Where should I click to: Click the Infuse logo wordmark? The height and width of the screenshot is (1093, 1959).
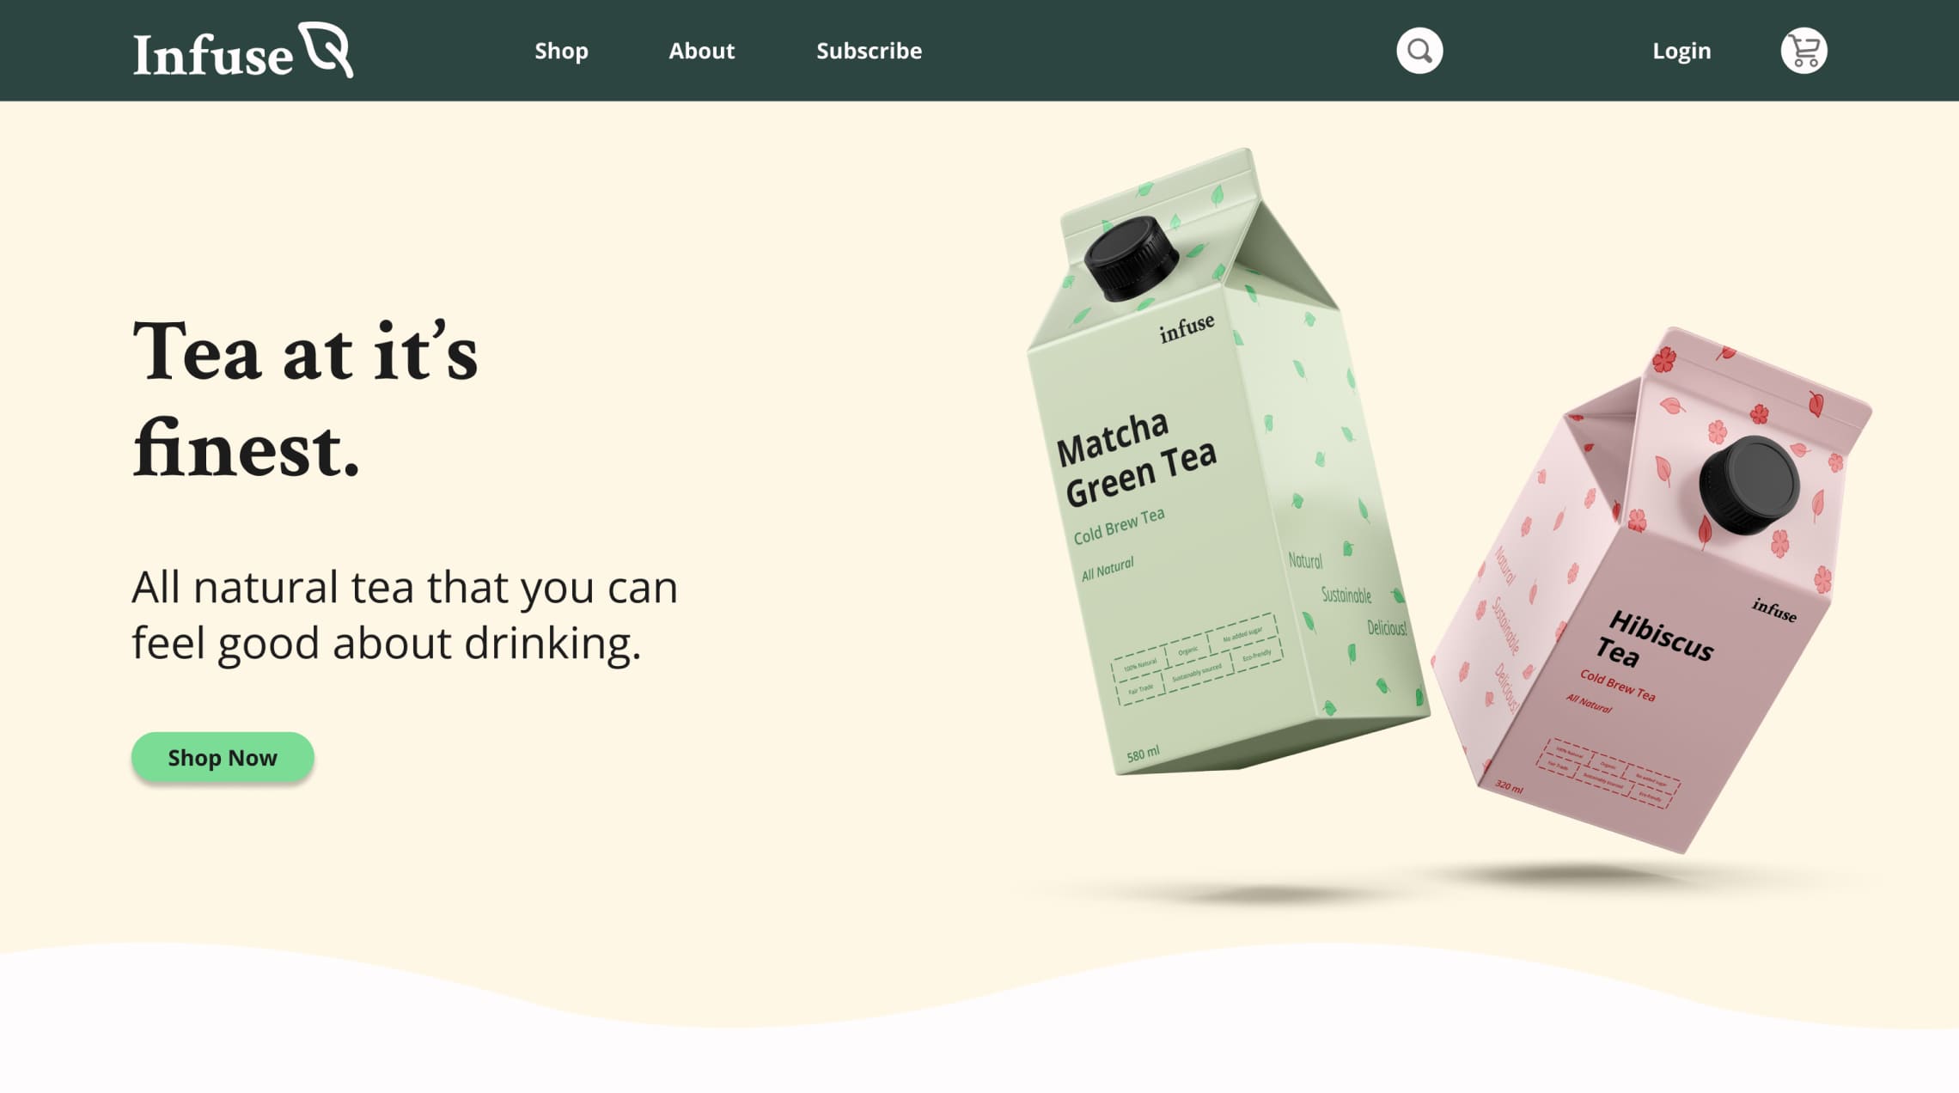(x=213, y=56)
